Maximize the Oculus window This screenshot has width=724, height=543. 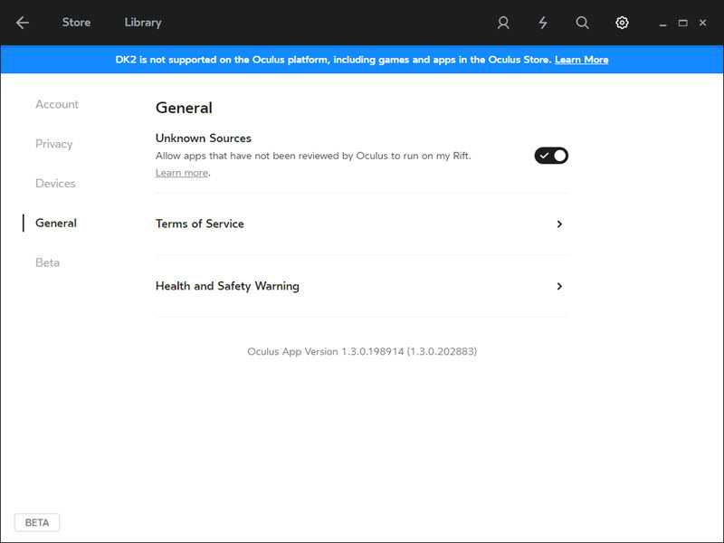683,23
